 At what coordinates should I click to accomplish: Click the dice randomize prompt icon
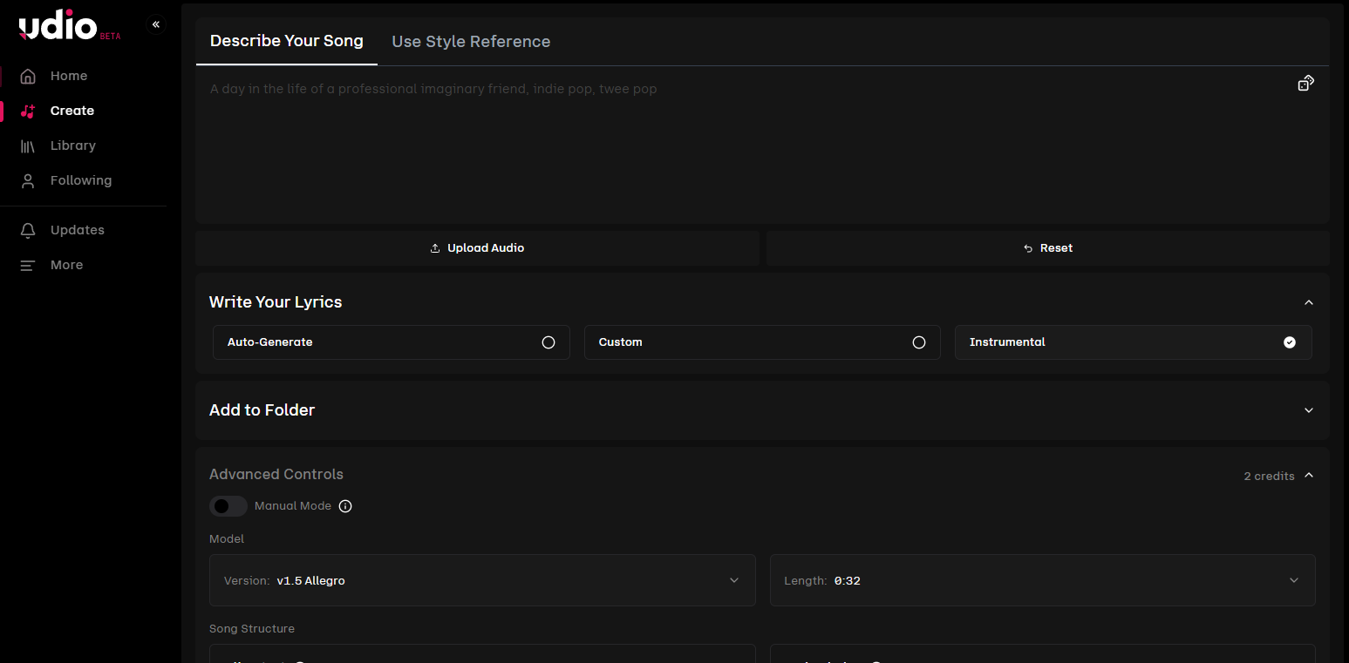pos(1305,83)
